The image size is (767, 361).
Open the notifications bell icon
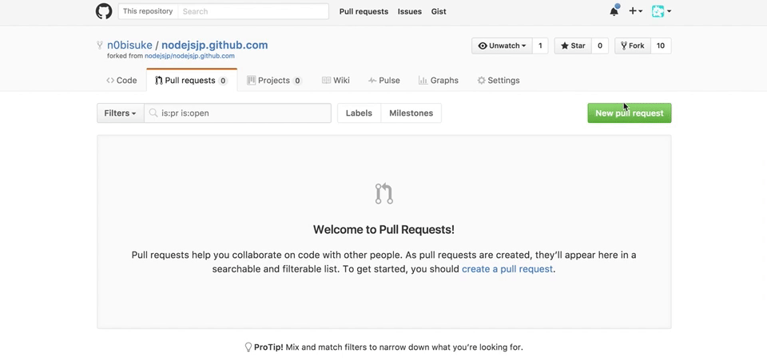click(x=614, y=10)
